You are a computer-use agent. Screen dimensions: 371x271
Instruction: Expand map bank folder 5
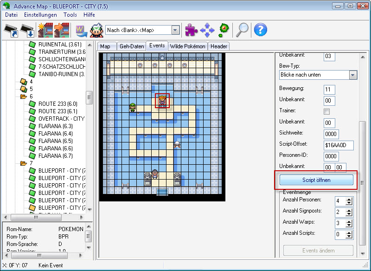tap(24, 89)
